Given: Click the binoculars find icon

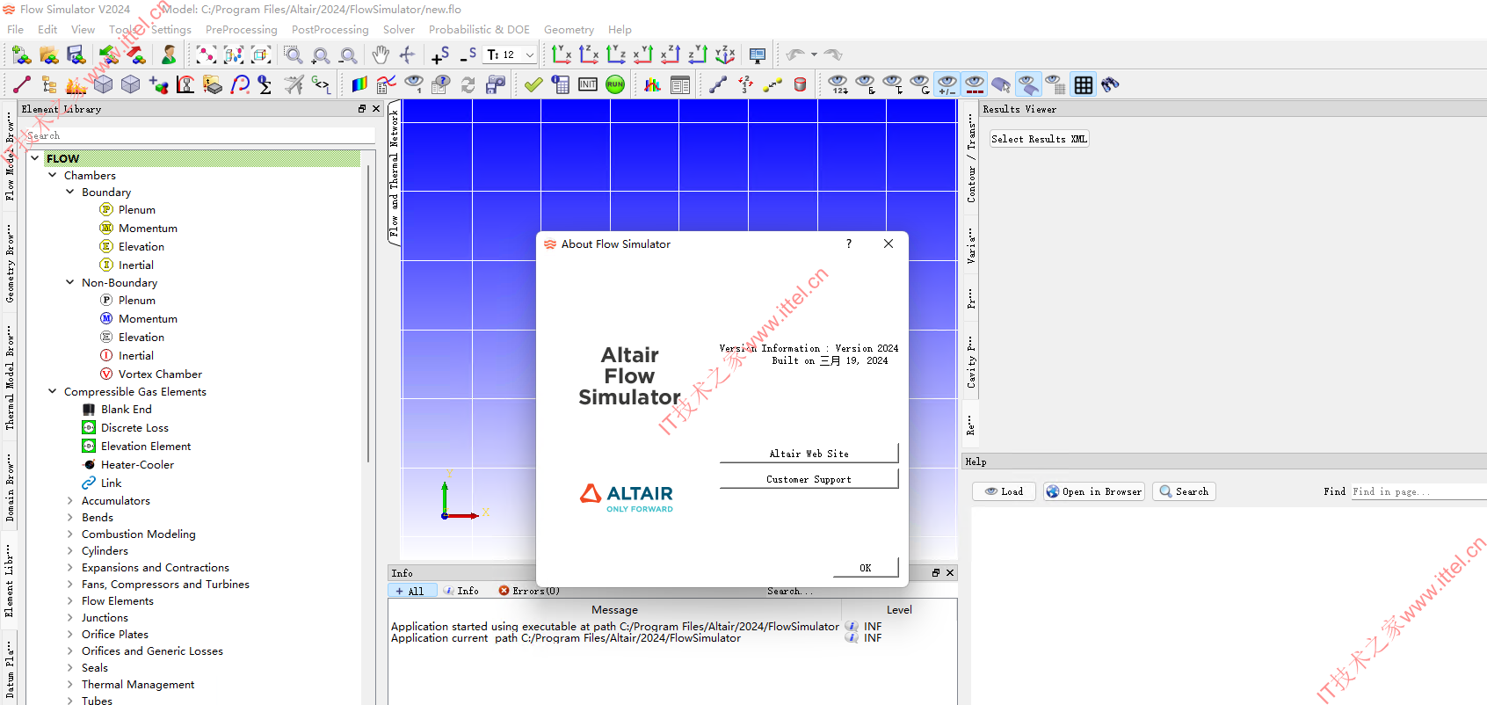Looking at the screenshot, I should click(x=1110, y=84).
